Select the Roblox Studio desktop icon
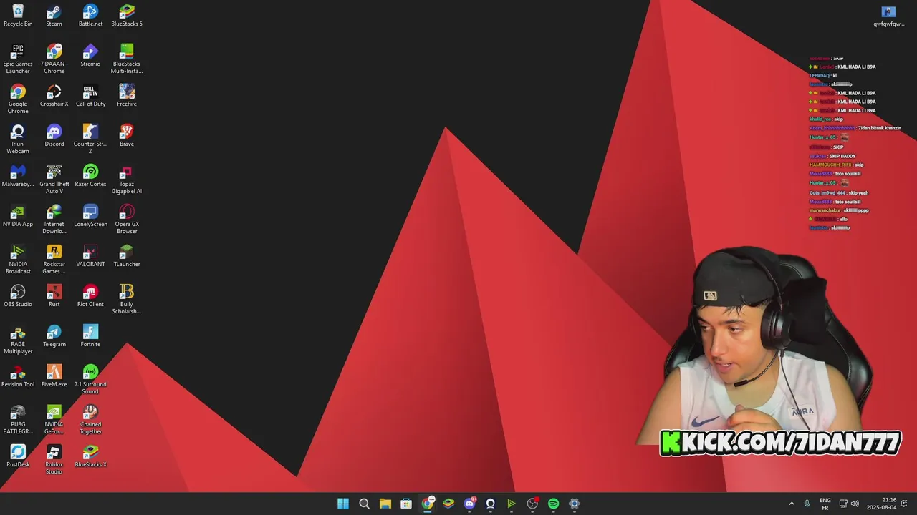917x515 pixels. [x=54, y=459]
